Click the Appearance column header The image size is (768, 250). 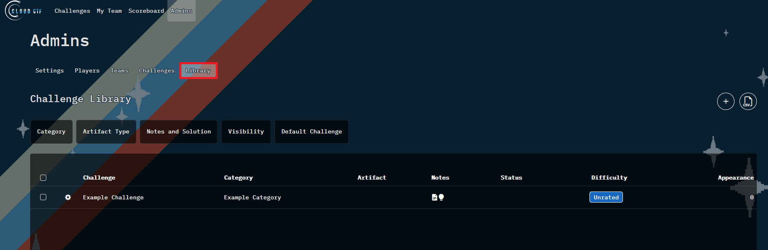click(736, 178)
